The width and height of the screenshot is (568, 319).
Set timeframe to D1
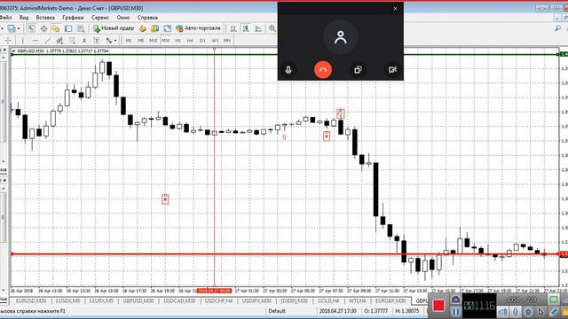202,41
